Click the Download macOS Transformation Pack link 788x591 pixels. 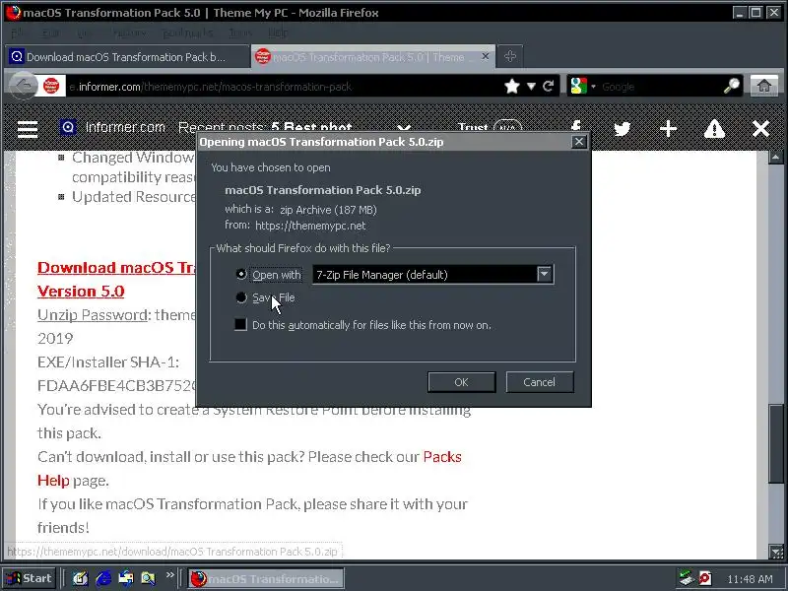(x=116, y=267)
